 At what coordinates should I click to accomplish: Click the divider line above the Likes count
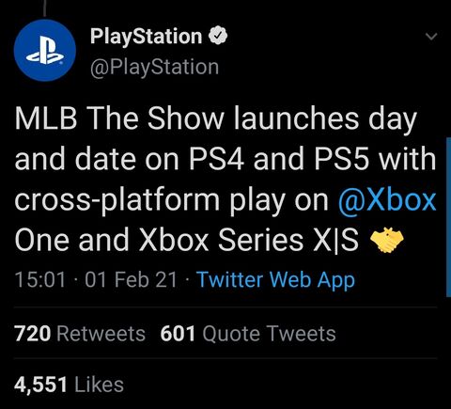[225, 358]
